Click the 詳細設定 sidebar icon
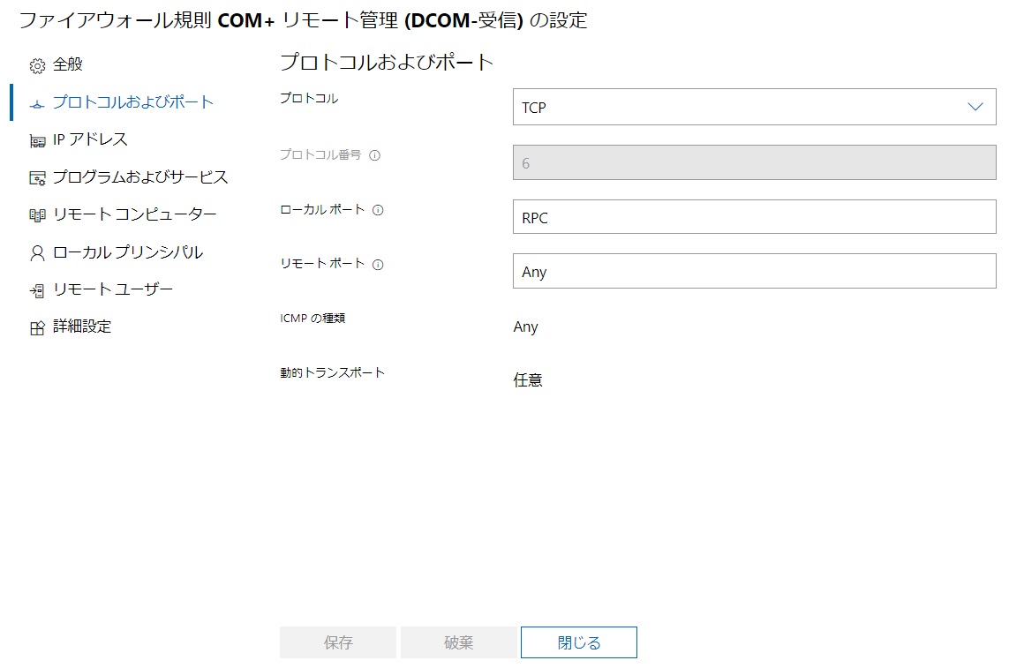The height and width of the screenshot is (668, 1024). pos(37,327)
